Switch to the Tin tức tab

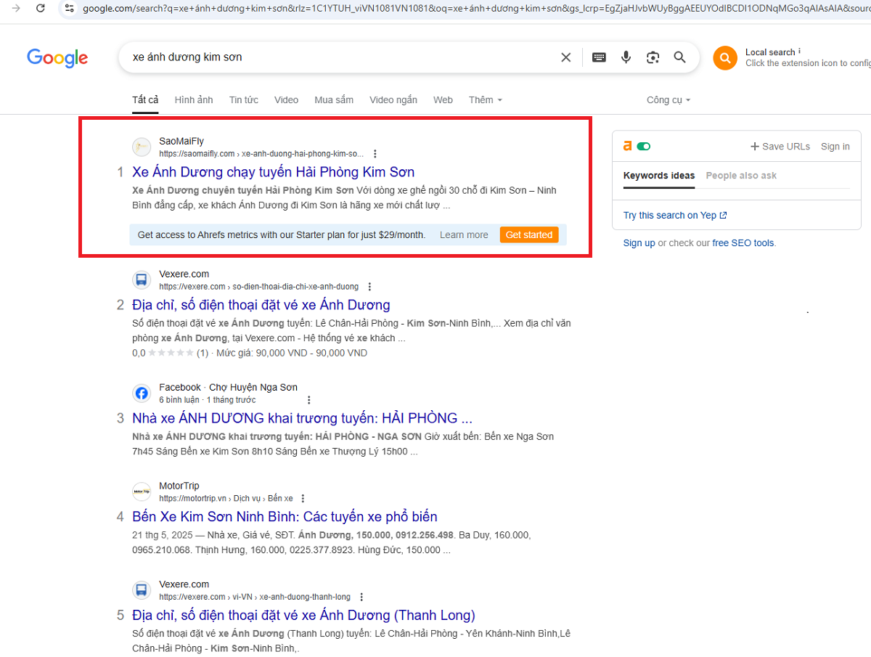click(x=244, y=100)
